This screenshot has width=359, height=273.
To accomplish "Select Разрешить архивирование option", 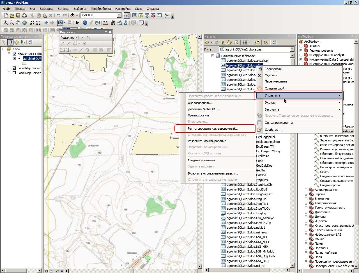I will tap(218, 141).
